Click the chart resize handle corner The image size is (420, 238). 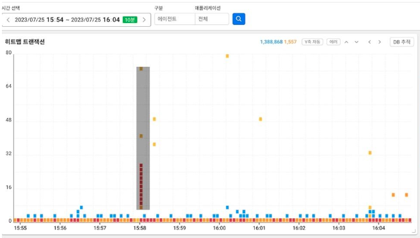(x=414, y=232)
